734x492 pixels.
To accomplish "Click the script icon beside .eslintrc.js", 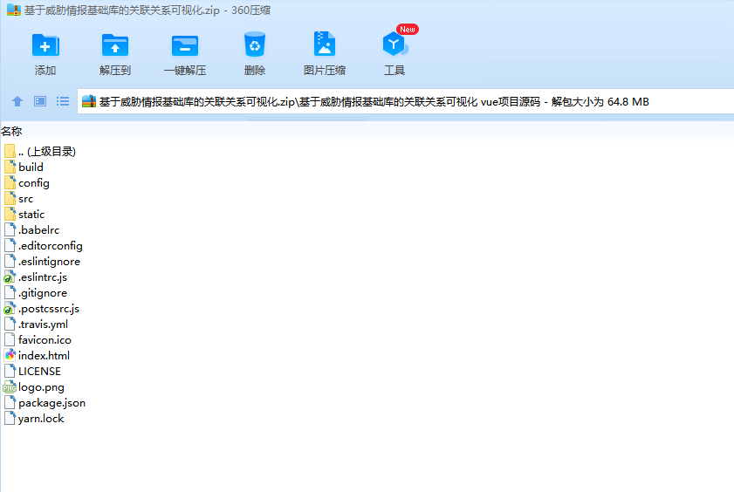I will (x=10, y=277).
